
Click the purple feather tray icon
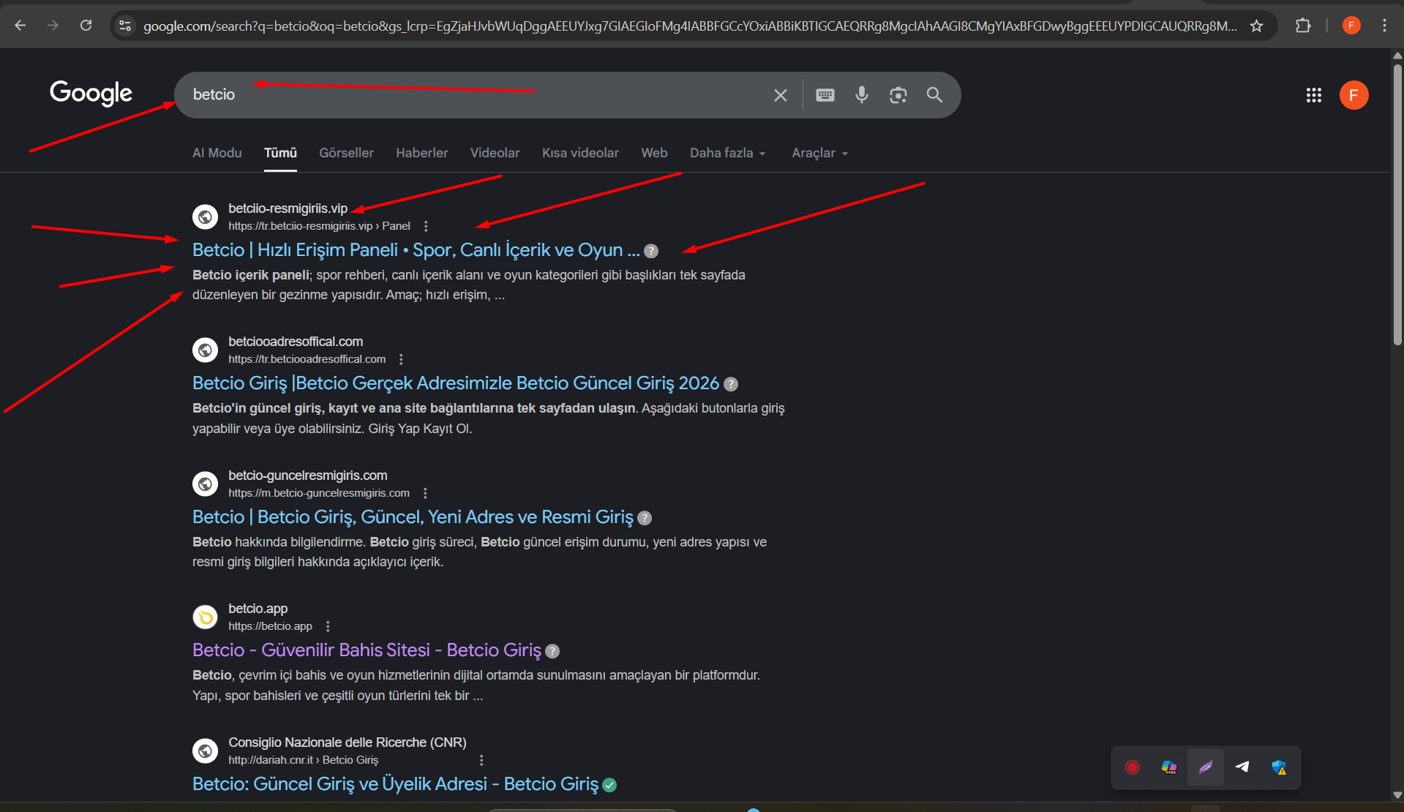click(1206, 767)
